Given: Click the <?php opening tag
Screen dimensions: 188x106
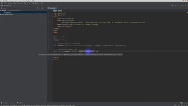Looking at the screenshot, I should click(56, 32).
